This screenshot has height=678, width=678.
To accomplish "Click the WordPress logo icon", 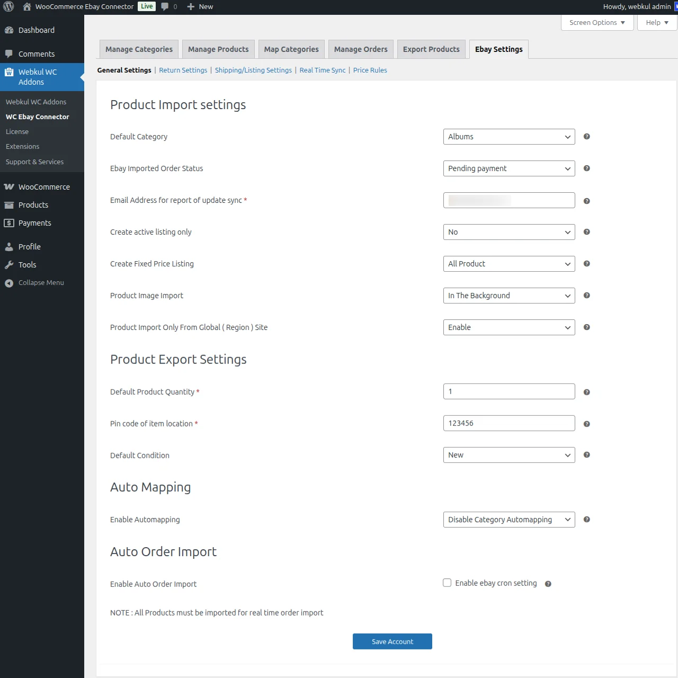I will point(8,7).
